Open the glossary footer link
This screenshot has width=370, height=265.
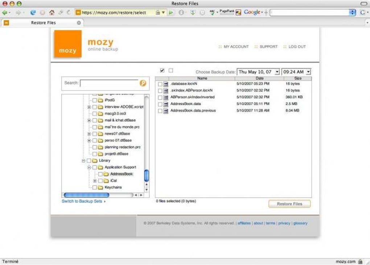300,223
